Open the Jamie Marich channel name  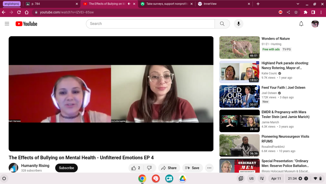(x=270, y=122)
